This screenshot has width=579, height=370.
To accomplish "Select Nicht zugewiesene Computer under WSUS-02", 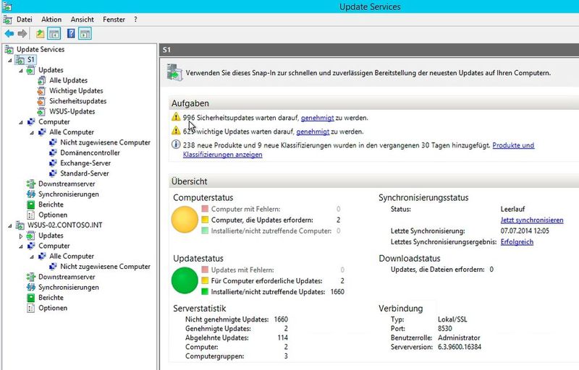I will pyautogui.click(x=105, y=267).
